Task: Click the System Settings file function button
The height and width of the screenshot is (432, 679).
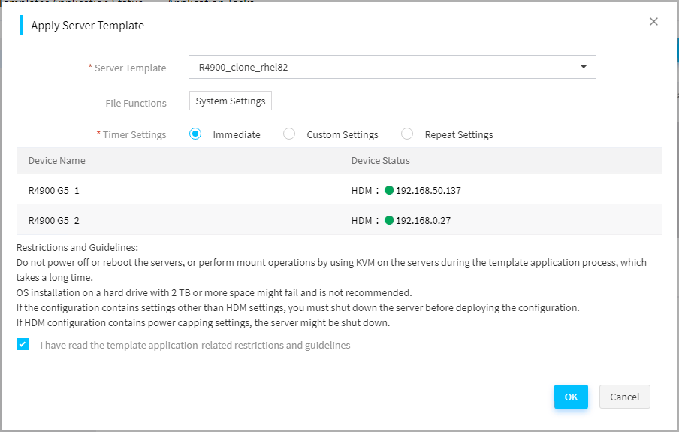Action: coord(231,101)
